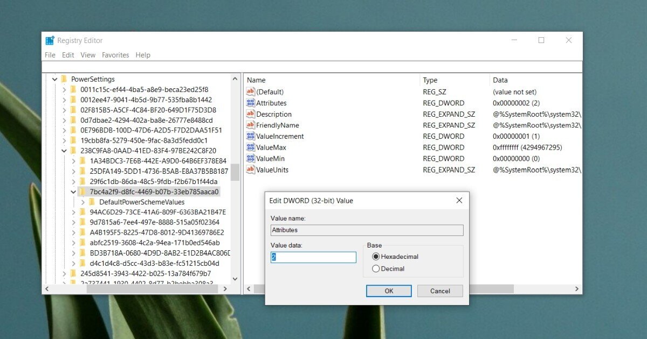The width and height of the screenshot is (647, 339).
Task: Select the Decimal base radio button
Action: pos(376,269)
